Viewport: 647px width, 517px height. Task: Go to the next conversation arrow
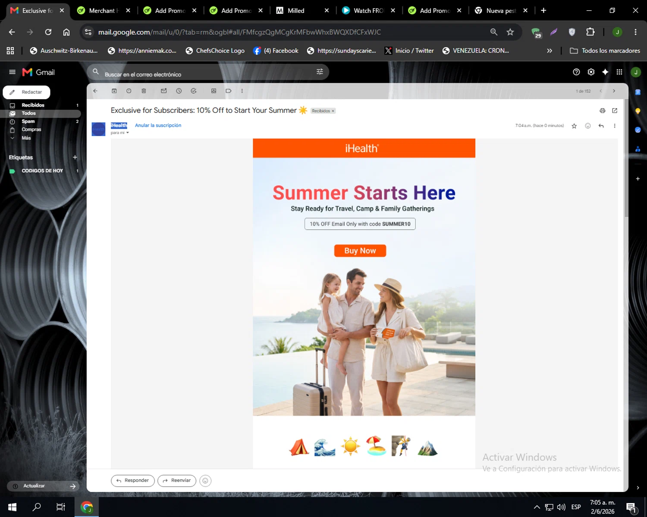point(614,91)
